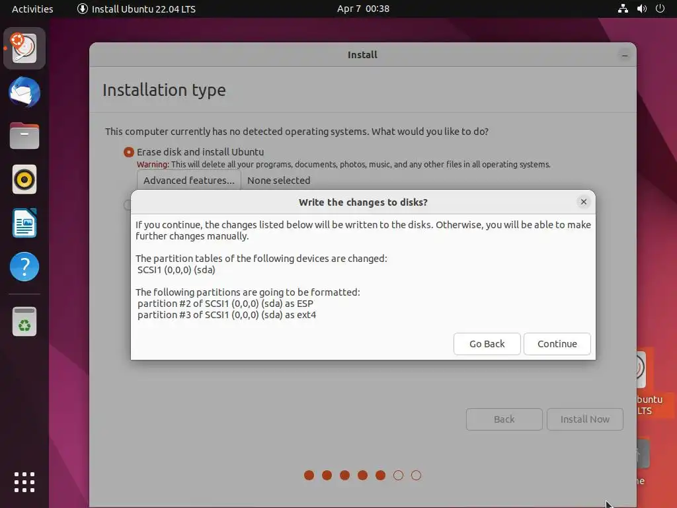Click Continue to write changes to disks
The width and height of the screenshot is (677, 508).
click(x=557, y=344)
